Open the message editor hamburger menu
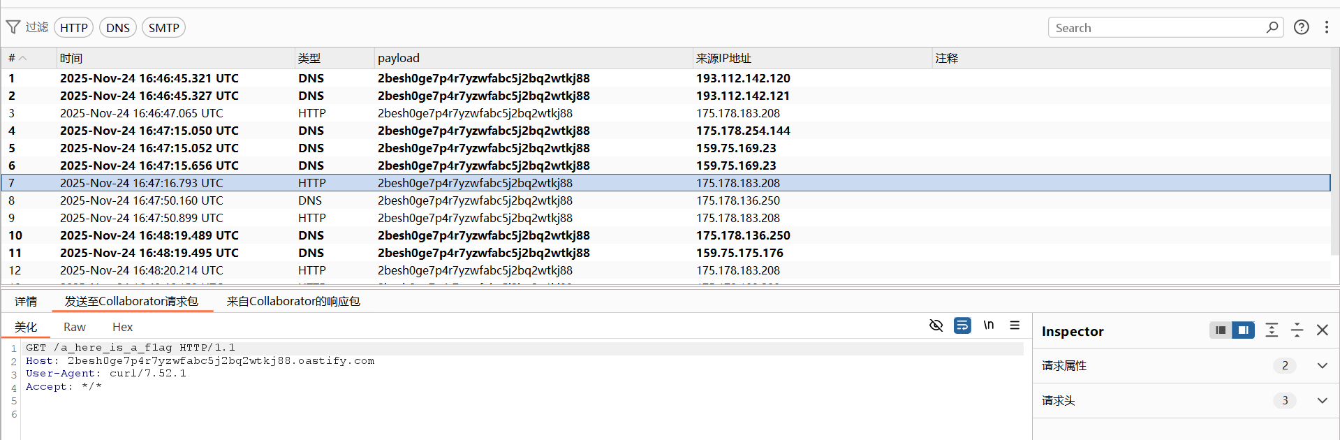The width and height of the screenshot is (1340, 440). point(1015,325)
